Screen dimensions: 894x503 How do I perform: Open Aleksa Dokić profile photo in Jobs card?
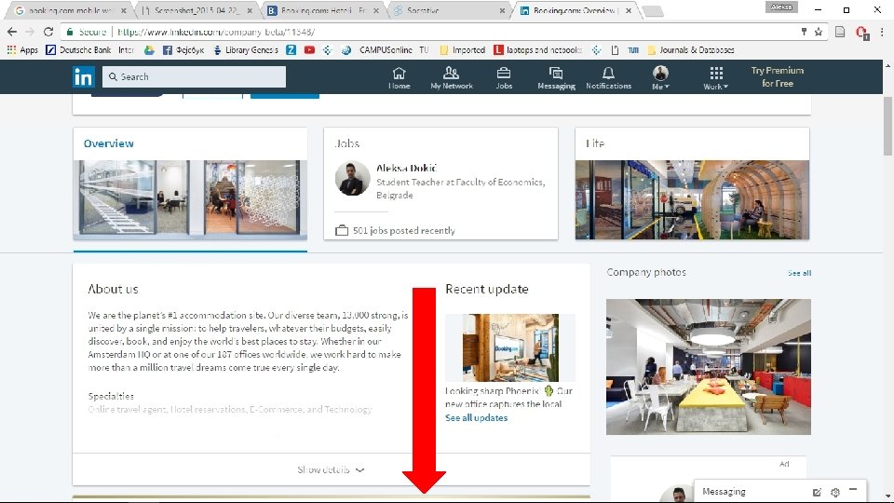[352, 179]
